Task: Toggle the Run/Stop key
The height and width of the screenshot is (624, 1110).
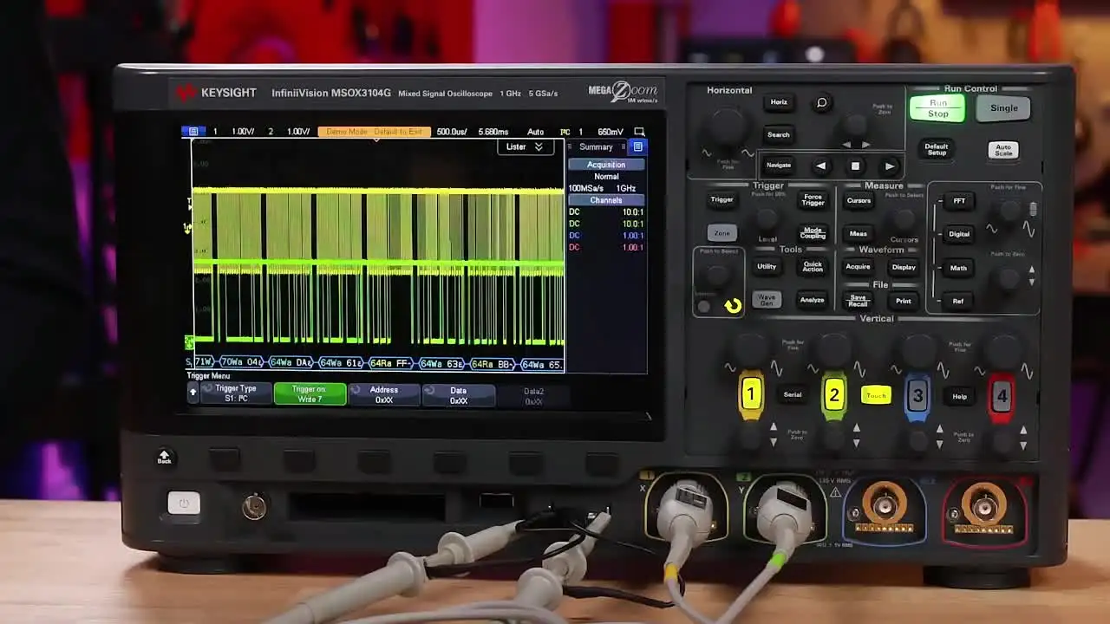Action: (x=937, y=108)
